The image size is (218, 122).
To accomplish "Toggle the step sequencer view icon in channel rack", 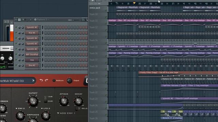I will [x=19, y=20].
